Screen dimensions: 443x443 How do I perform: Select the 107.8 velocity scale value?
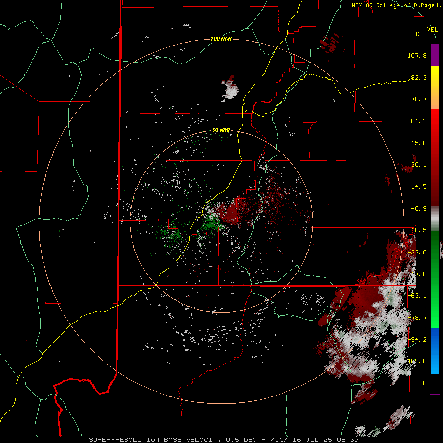(417, 55)
